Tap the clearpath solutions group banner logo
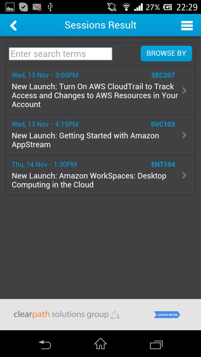This screenshot has height=357, width=201. coord(66,315)
